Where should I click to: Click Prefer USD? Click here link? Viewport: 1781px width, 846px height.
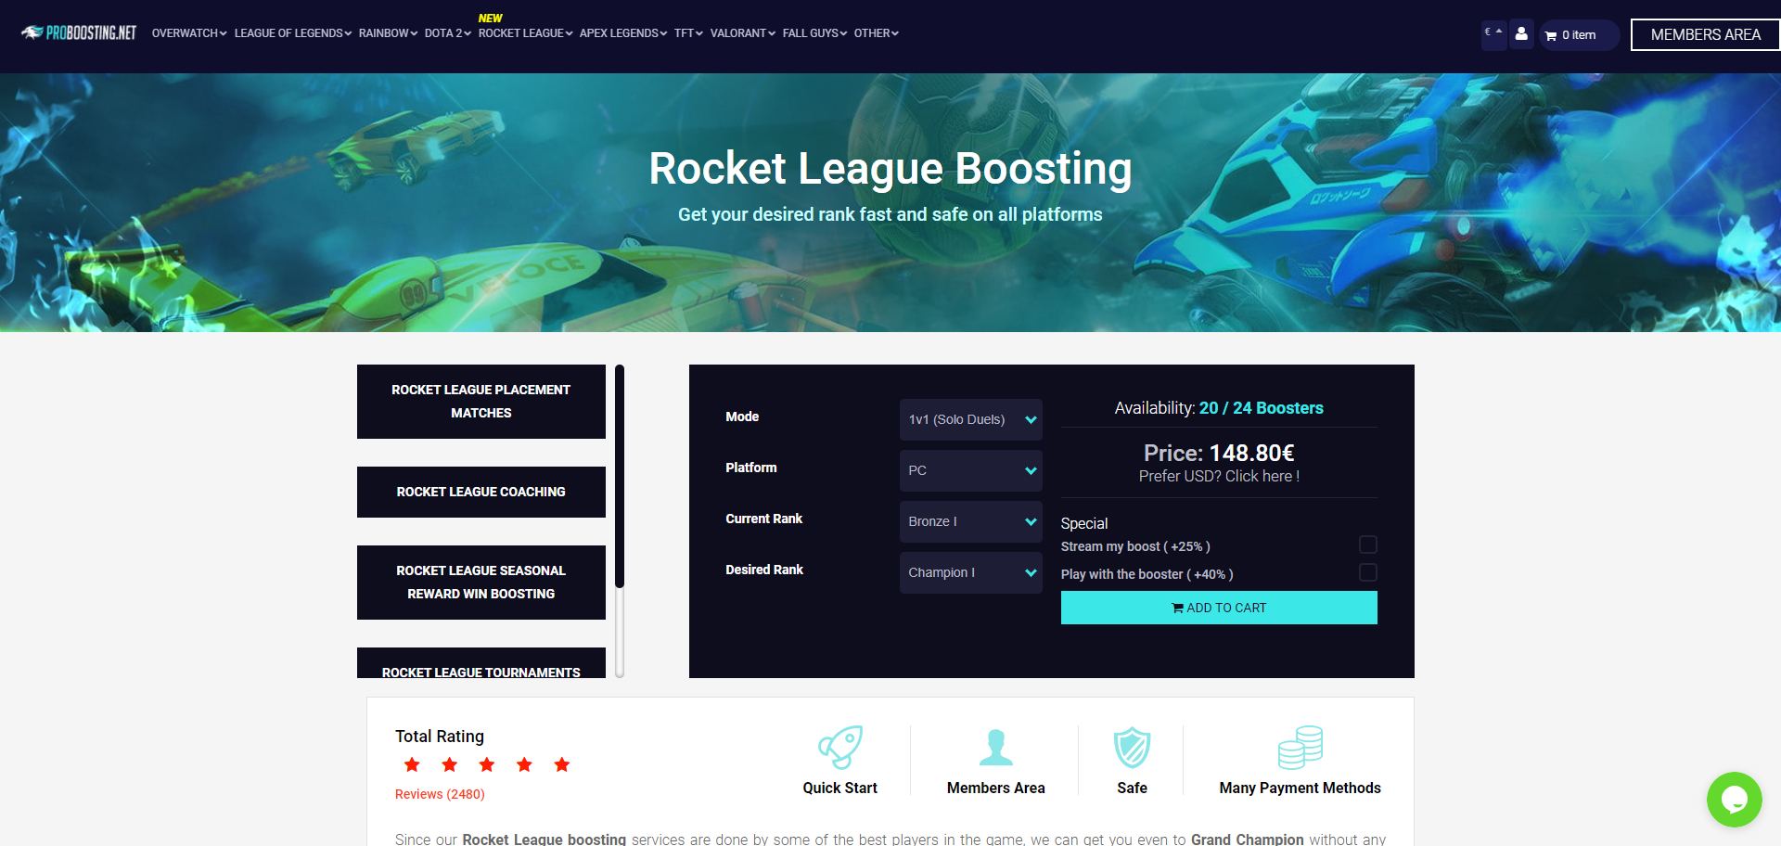(x=1219, y=476)
